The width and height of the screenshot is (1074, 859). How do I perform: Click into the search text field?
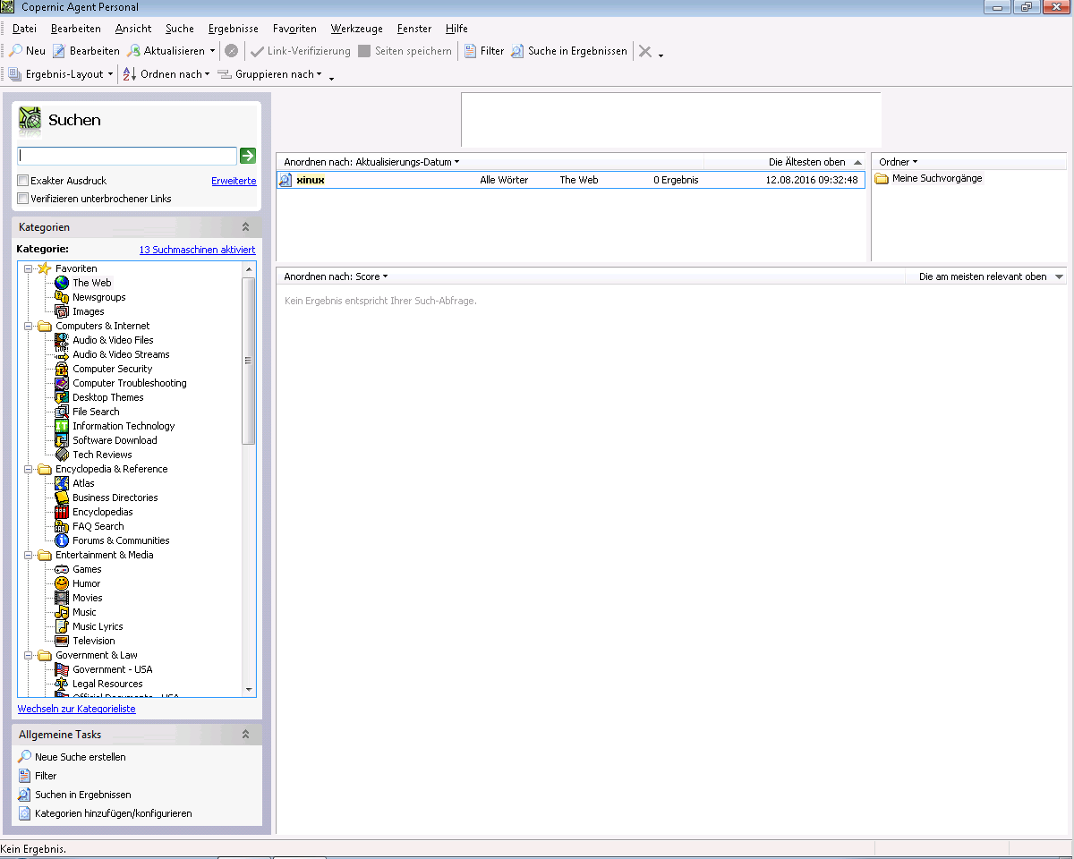tap(126, 156)
